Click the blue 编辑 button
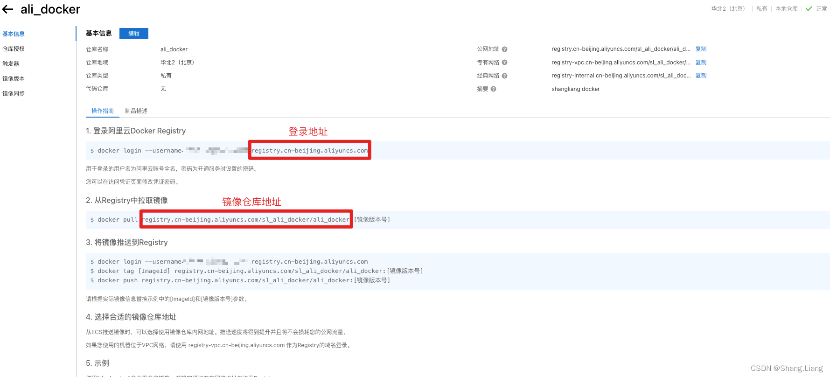This screenshot has width=830, height=377. [x=134, y=34]
